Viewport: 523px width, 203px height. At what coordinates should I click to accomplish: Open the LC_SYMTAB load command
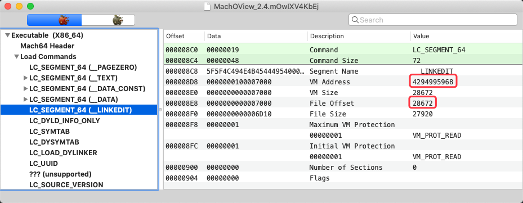coord(50,132)
